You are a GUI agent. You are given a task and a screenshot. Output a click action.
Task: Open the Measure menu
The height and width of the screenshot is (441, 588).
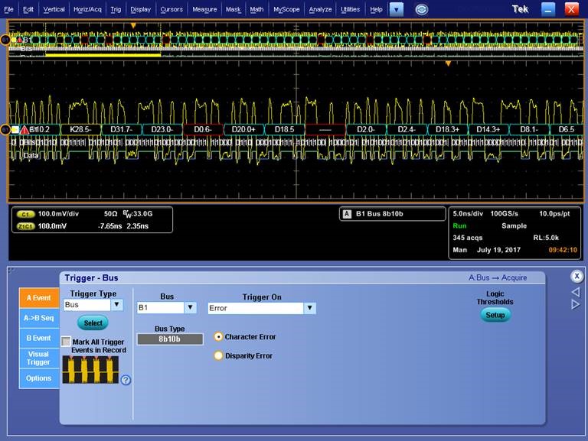pyautogui.click(x=204, y=9)
